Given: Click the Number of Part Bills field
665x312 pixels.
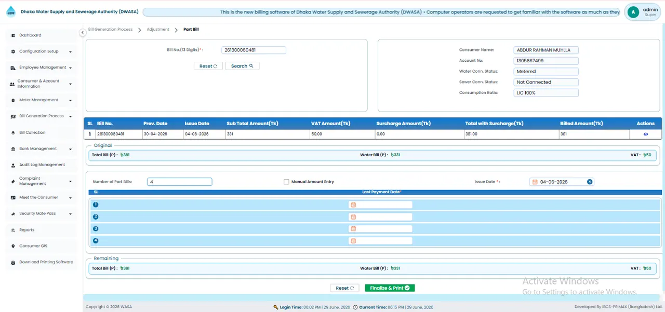Looking at the screenshot, I should (x=180, y=182).
